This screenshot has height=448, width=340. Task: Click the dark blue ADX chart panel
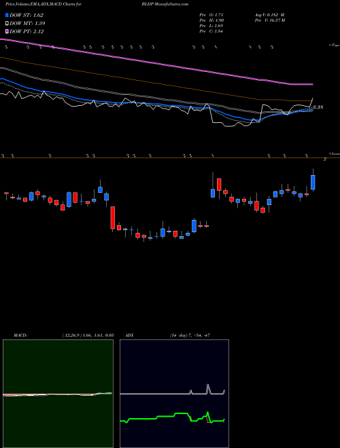coord(174,394)
